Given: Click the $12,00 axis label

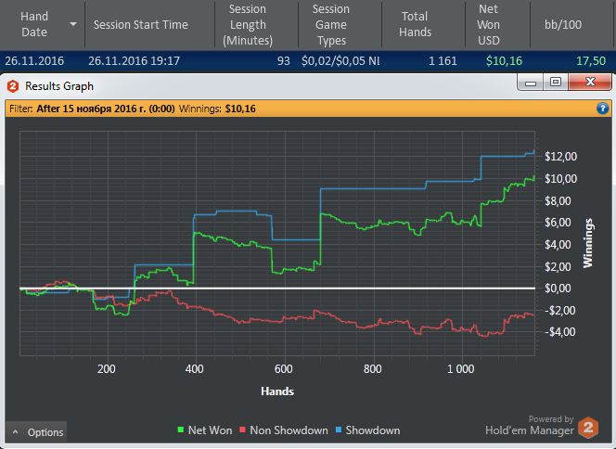Looking at the screenshot, I should click(560, 157).
